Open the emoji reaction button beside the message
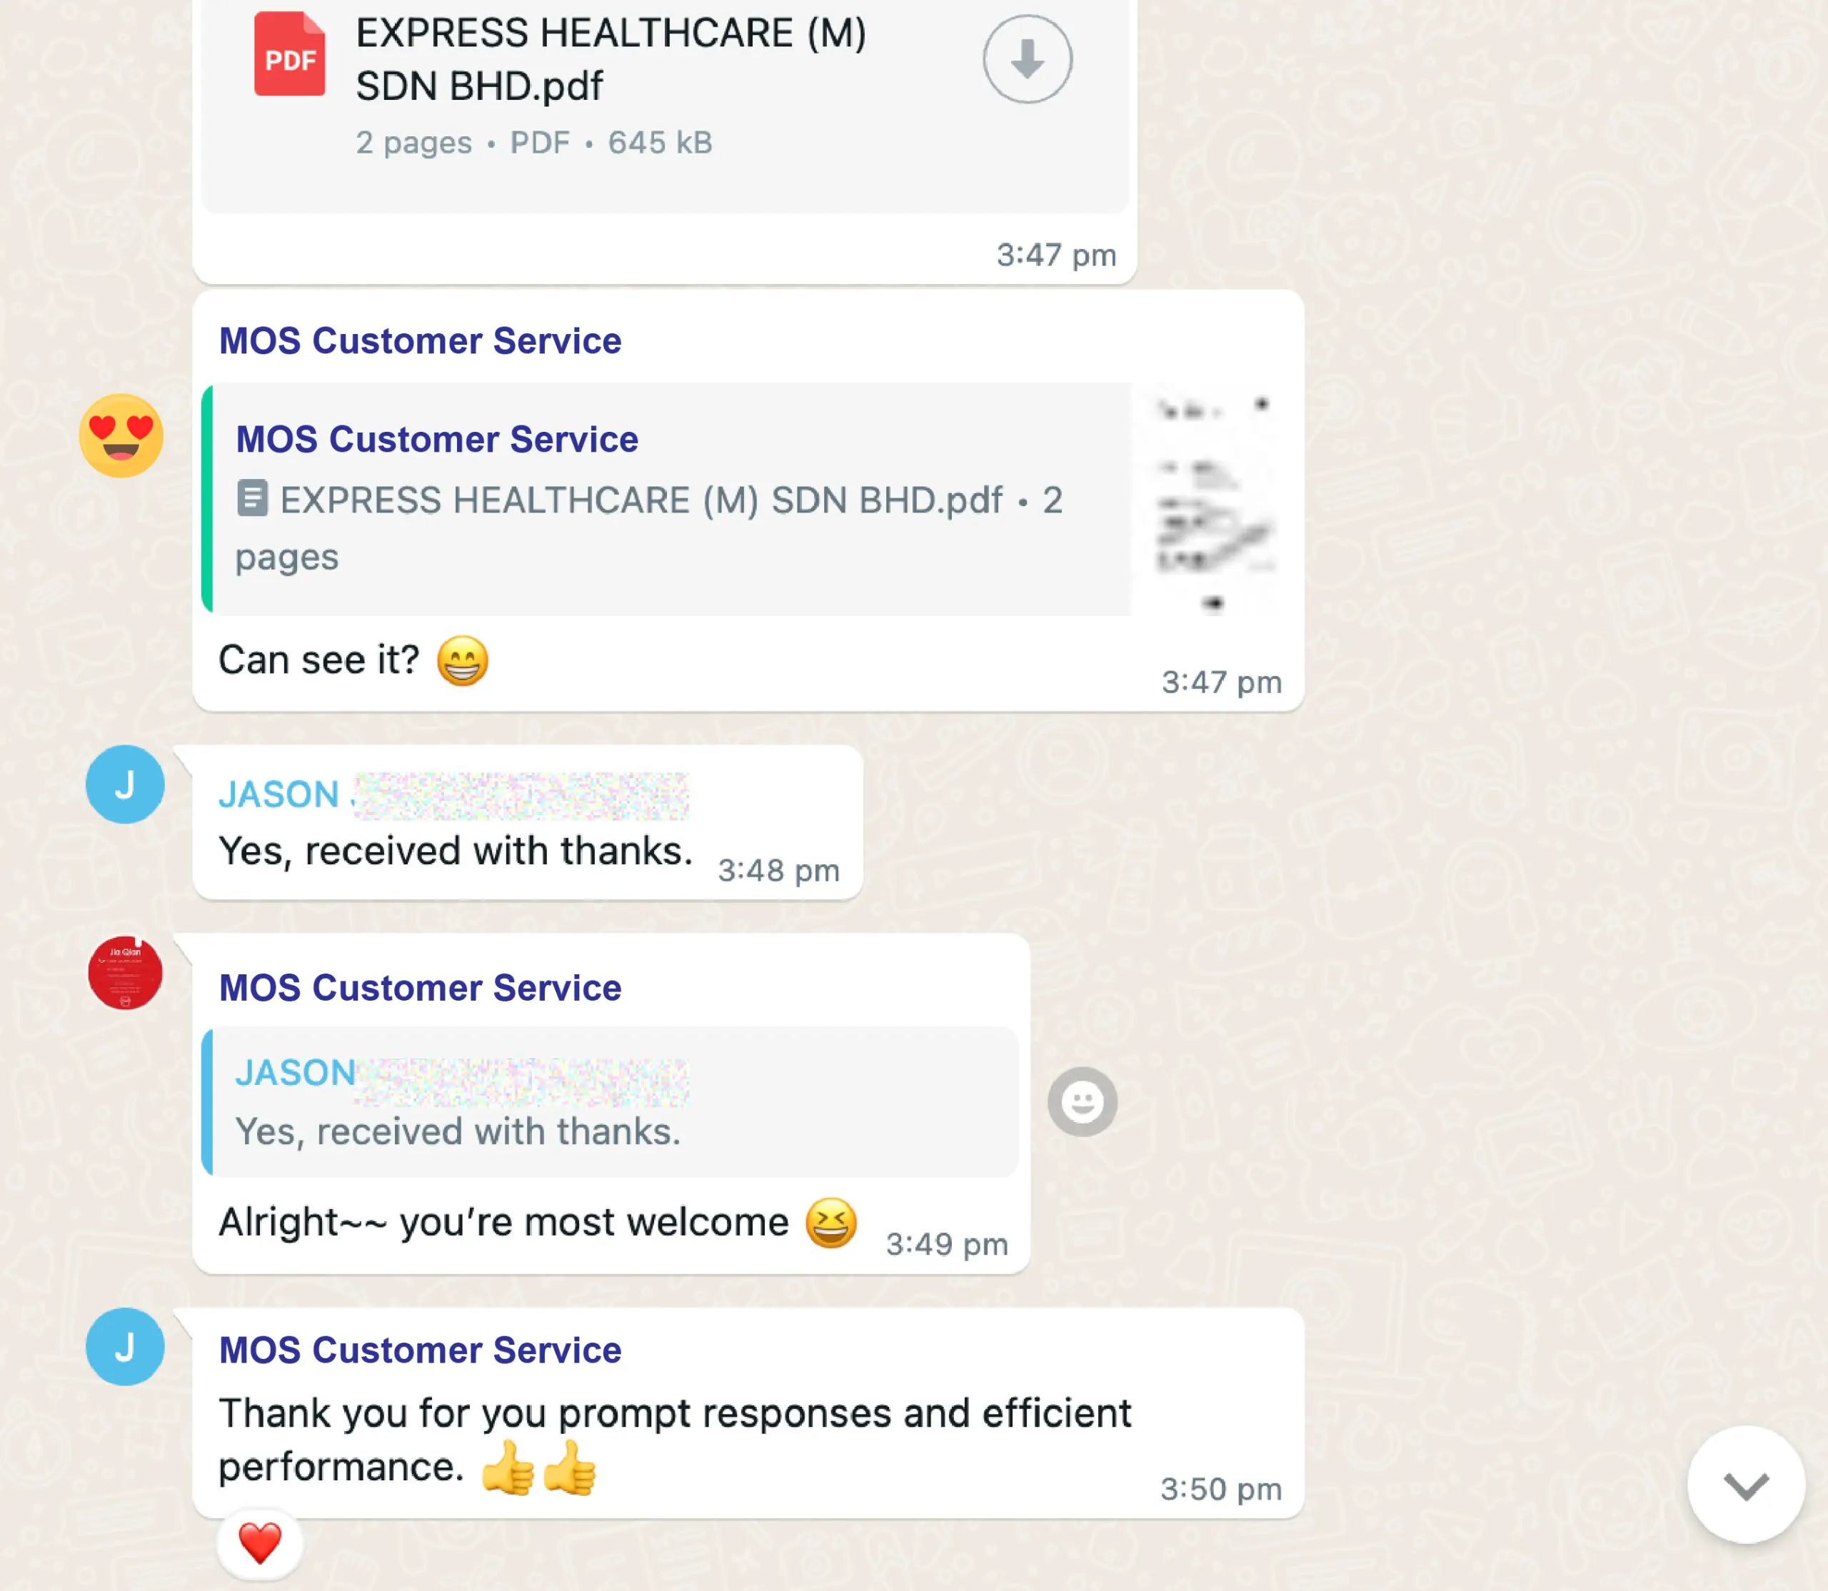Screen dimensions: 1828x1591 (1082, 1102)
